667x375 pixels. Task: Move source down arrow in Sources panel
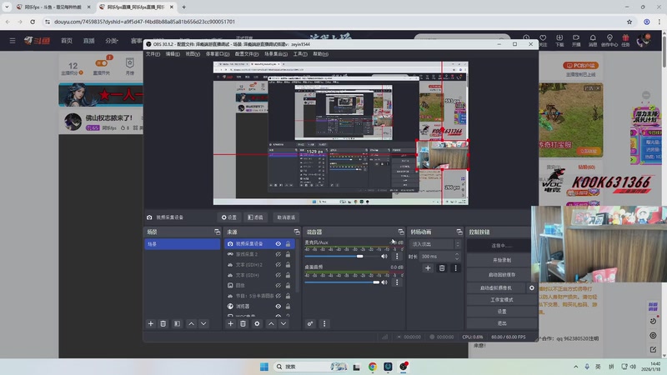[x=283, y=323]
